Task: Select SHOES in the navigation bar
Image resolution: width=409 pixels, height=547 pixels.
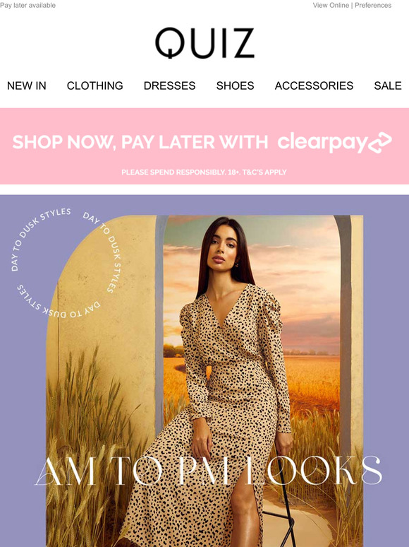Action: (235, 86)
